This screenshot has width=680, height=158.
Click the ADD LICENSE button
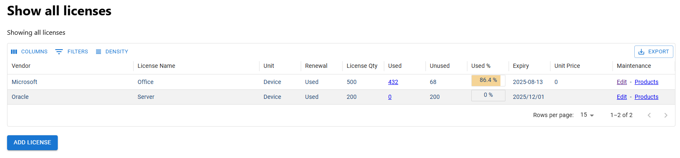pyautogui.click(x=32, y=142)
